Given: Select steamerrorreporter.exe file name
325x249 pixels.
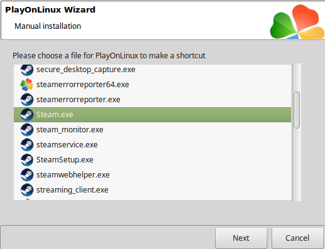Looking at the screenshot, I should tap(78, 100).
